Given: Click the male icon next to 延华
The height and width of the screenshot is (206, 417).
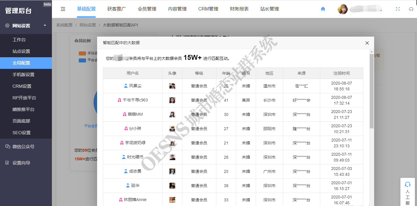Looking at the screenshot, I should click(x=128, y=186).
